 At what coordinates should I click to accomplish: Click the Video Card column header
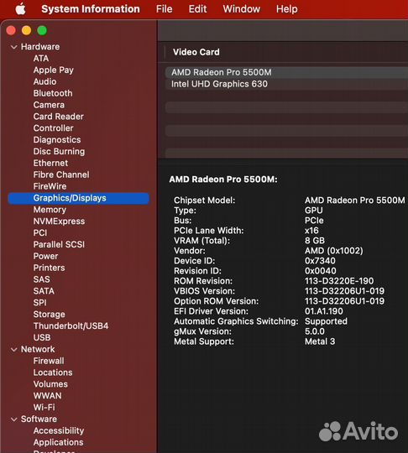click(x=196, y=52)
